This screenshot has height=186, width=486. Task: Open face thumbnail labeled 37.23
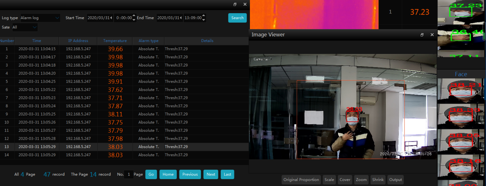(461, 12)
